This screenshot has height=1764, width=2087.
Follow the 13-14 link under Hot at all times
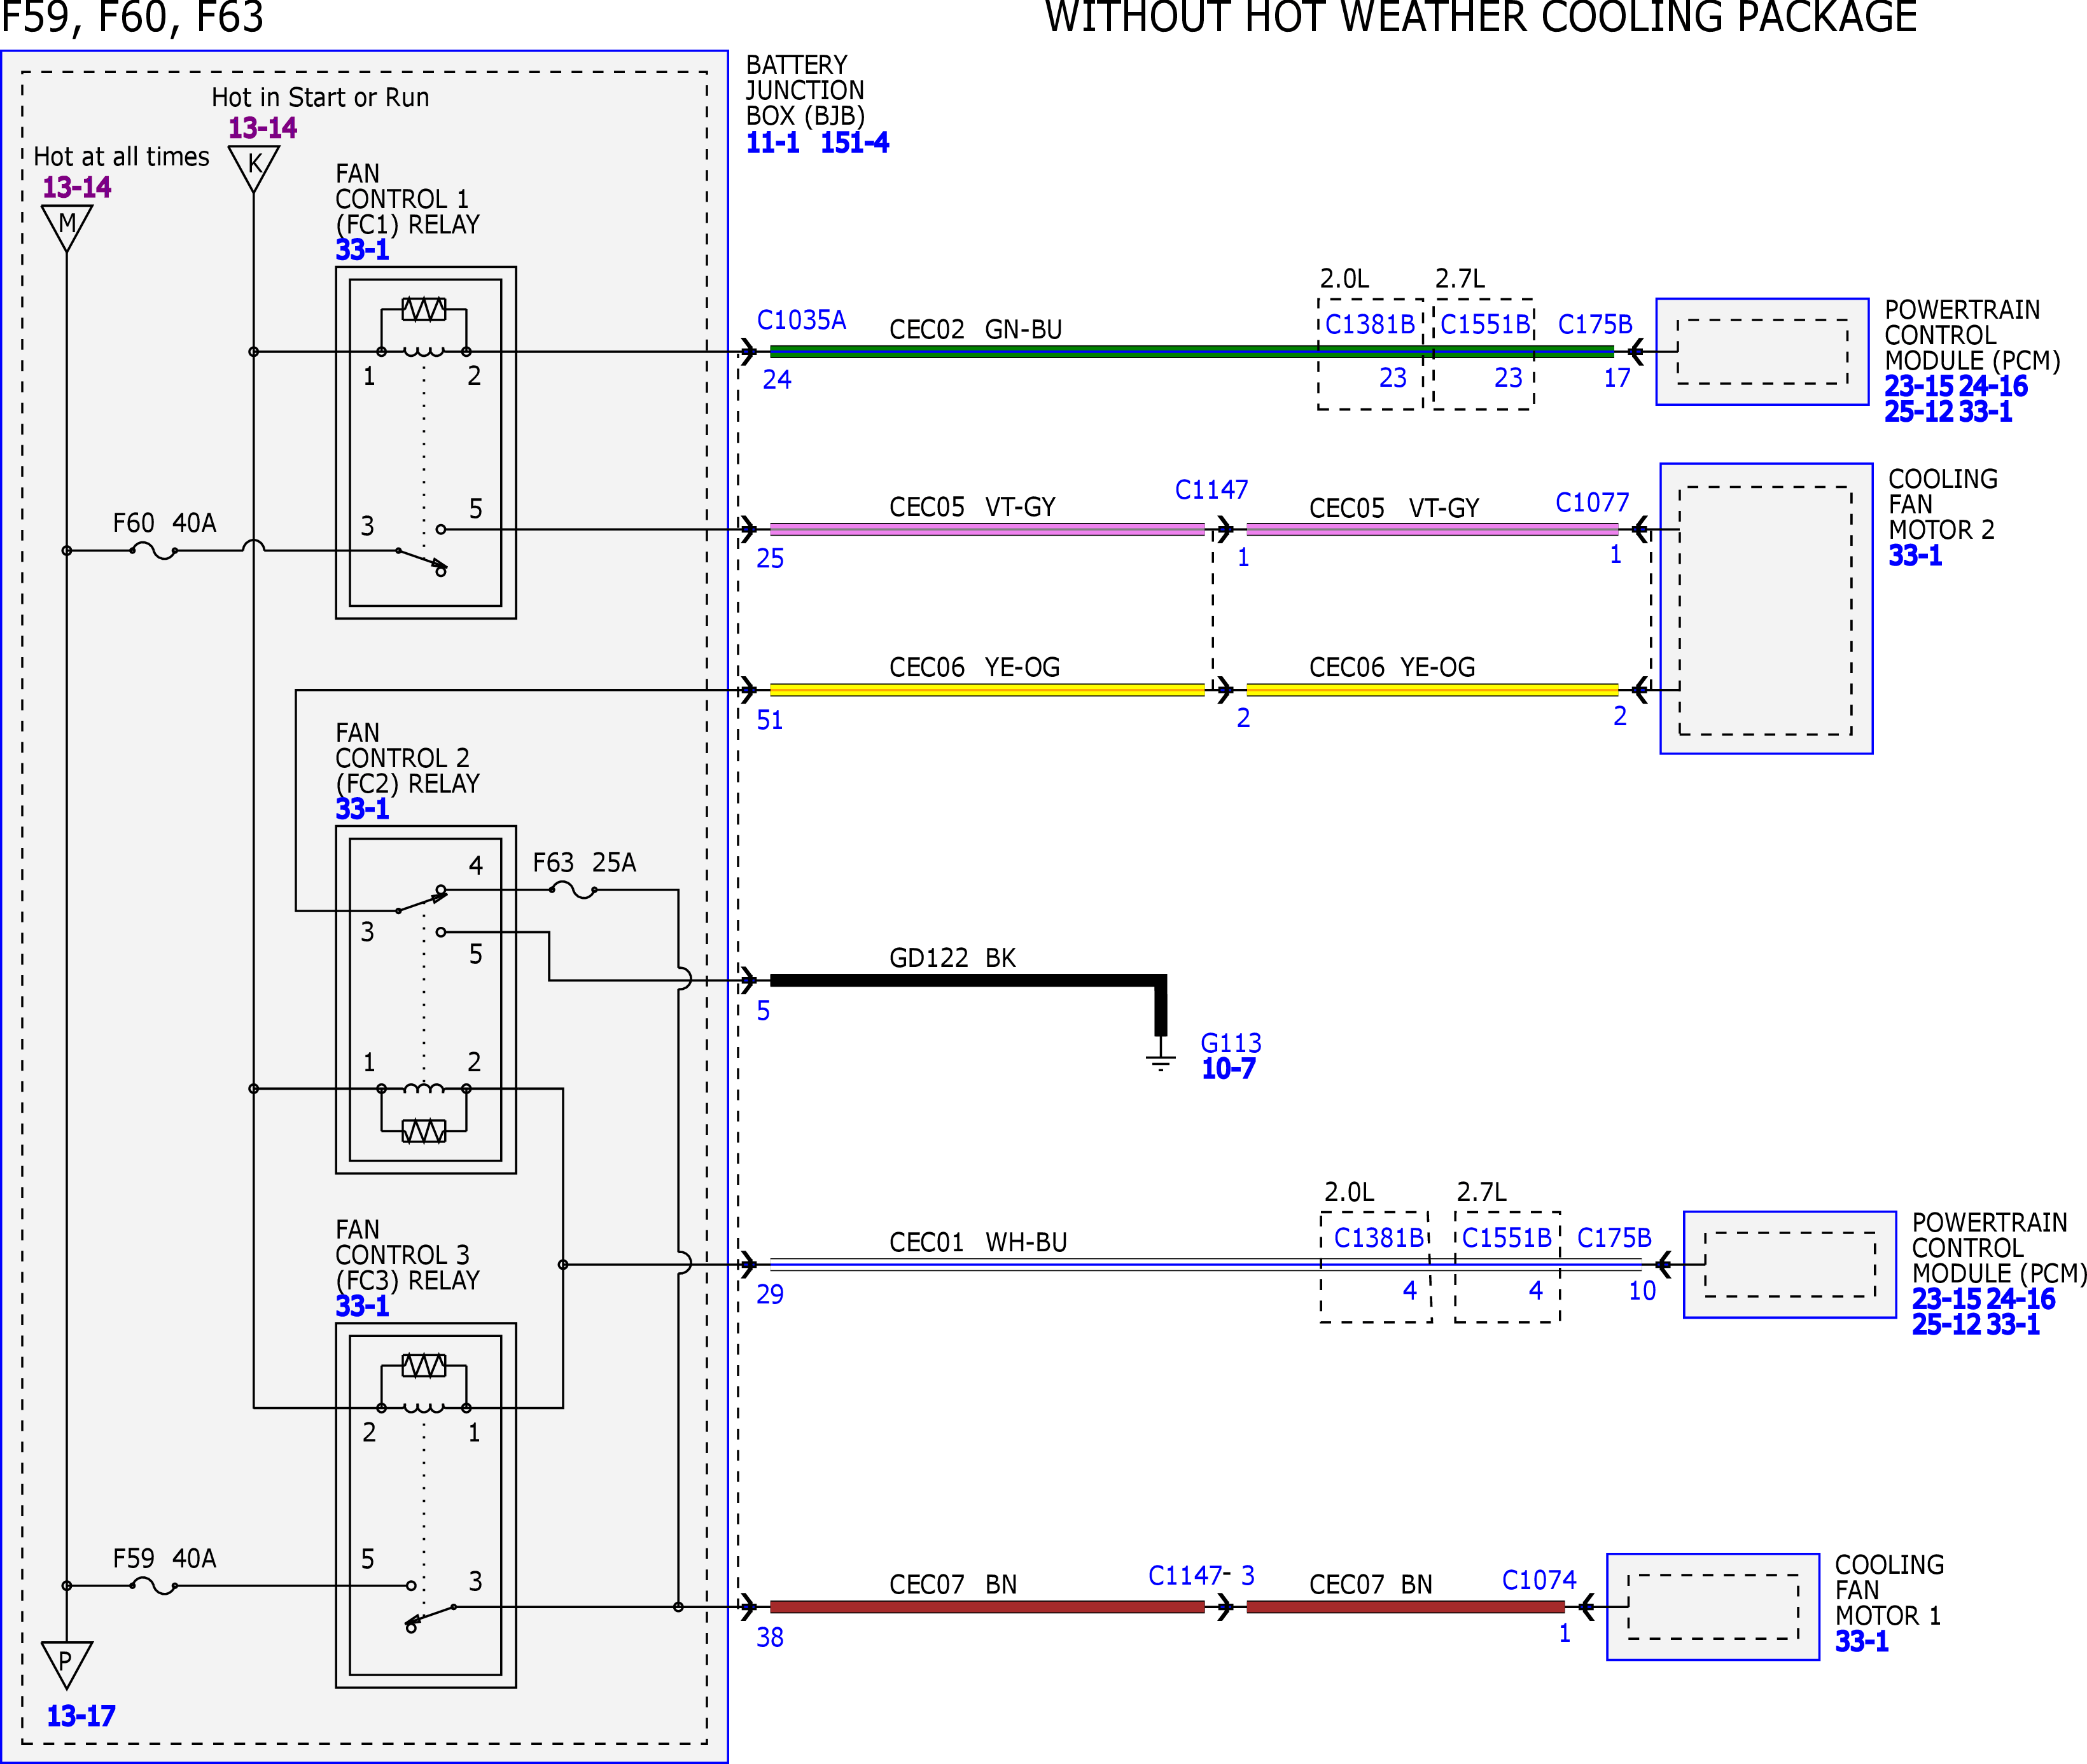click(76, 187)
